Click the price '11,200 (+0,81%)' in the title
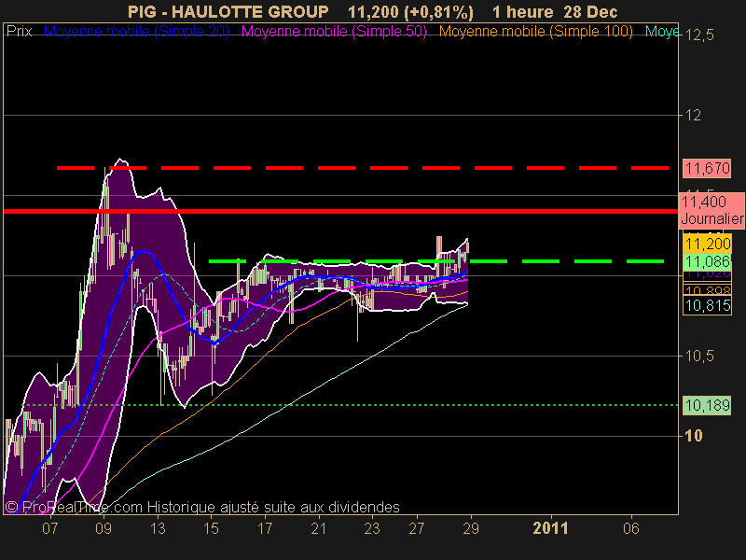The image size is (746, 560). 410,12
